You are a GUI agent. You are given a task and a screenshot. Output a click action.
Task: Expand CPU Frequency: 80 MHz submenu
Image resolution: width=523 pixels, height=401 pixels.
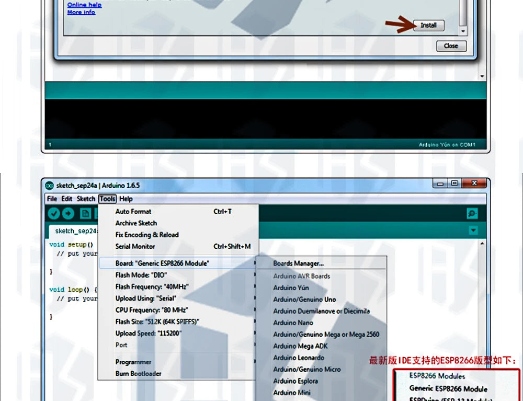point(178,310)
